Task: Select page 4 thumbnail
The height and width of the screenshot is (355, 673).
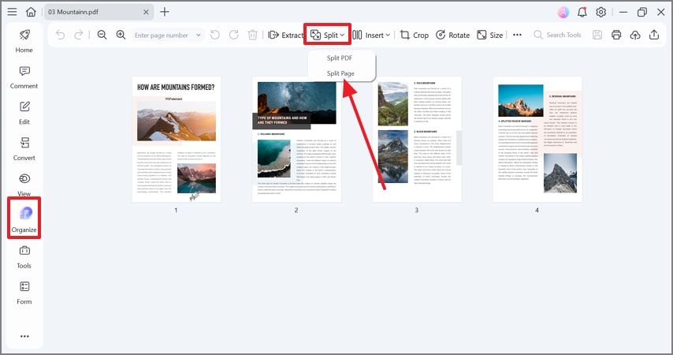Action: 537,140
